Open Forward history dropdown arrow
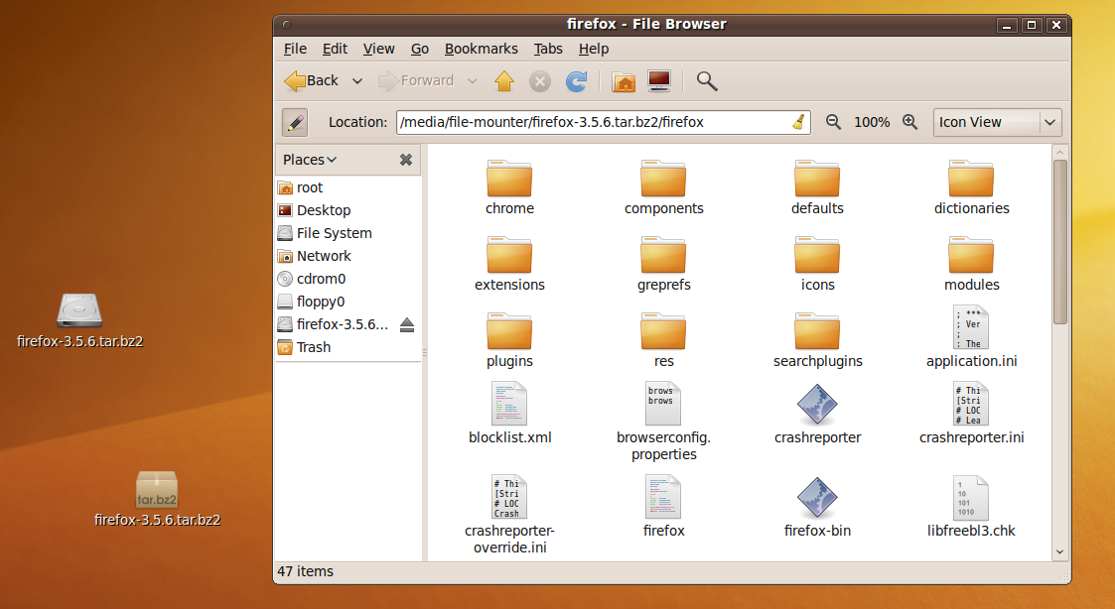1115x609 pixels. click(473, 81)
